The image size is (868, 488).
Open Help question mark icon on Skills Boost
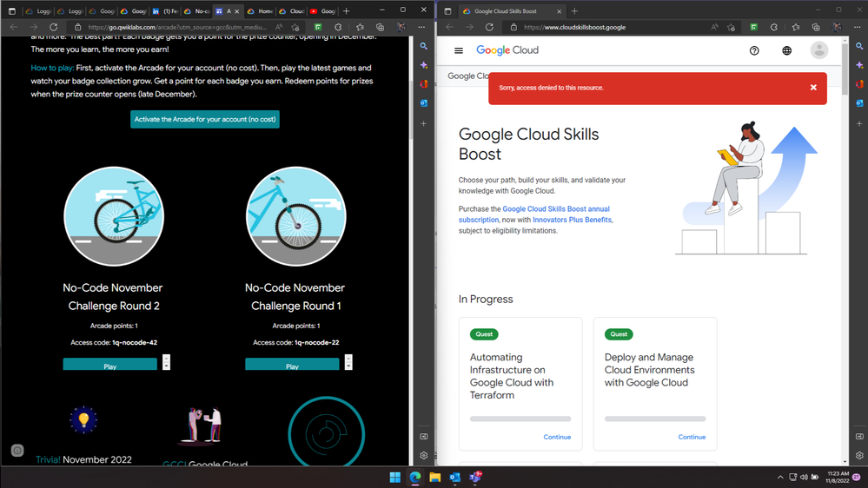click(754, 50)
